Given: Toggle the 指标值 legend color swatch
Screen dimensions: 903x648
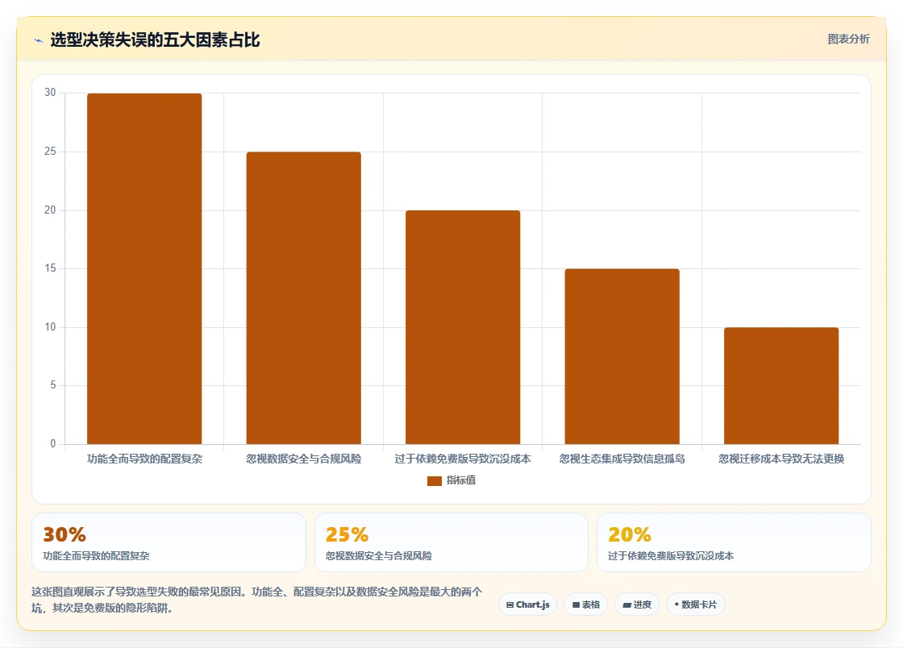Looking at the screenshot, I should [435, 480].
